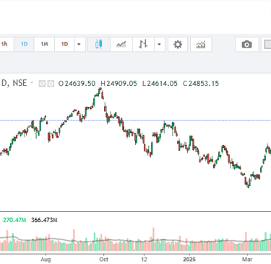This screenshot has height=264, width=271.
Task: Click the low value L24614.05
Action: point(160,84)
